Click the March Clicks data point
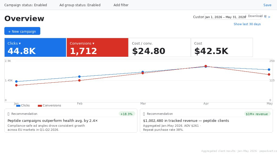 coord(143,72)
